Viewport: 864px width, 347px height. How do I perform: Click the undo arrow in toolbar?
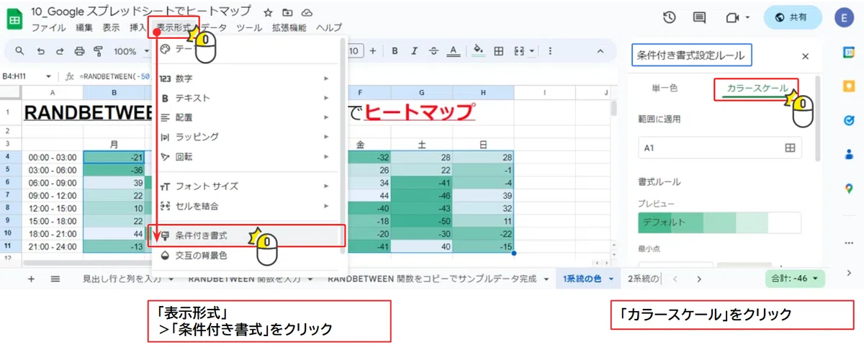(40, 51)
